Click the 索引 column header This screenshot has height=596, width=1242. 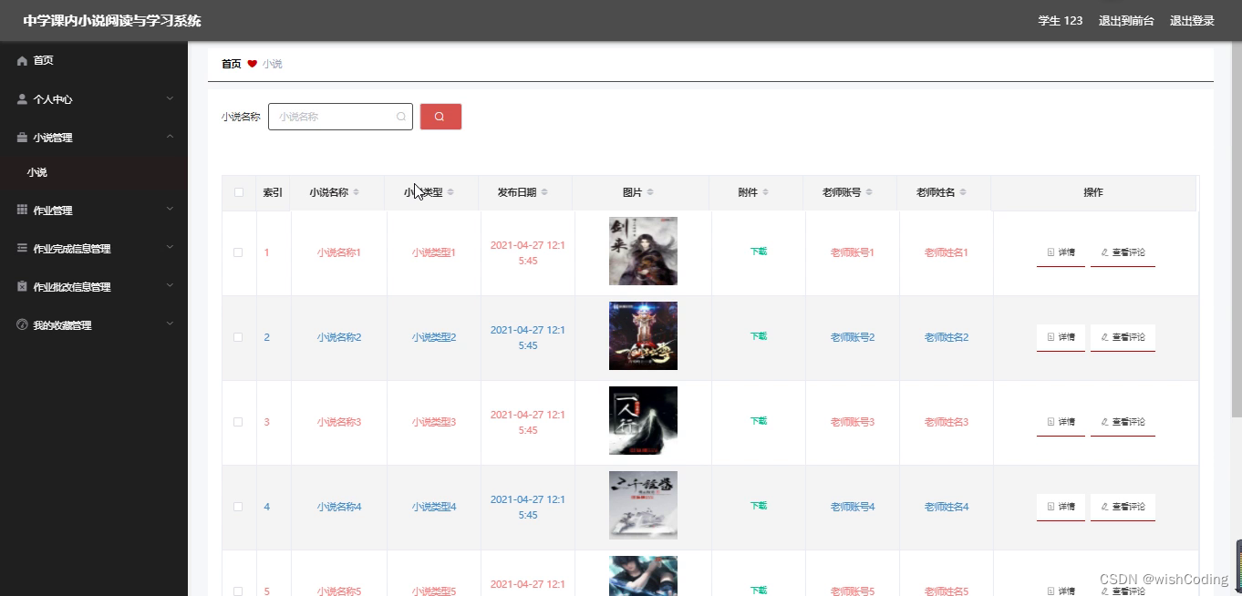point(273,192)
